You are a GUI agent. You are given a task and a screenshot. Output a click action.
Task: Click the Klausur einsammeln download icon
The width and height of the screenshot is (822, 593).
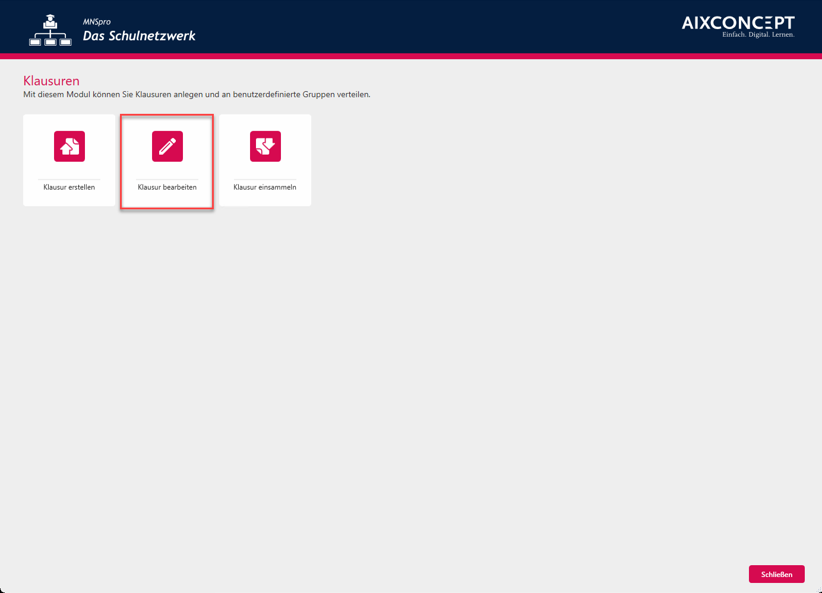point(265,146)
